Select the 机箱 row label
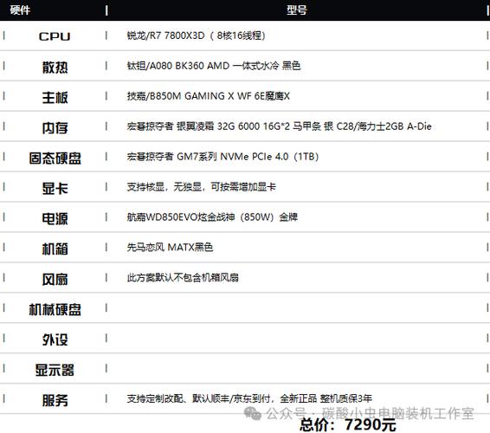The height and width of the screenshot is (433, 490). [55, 249]
